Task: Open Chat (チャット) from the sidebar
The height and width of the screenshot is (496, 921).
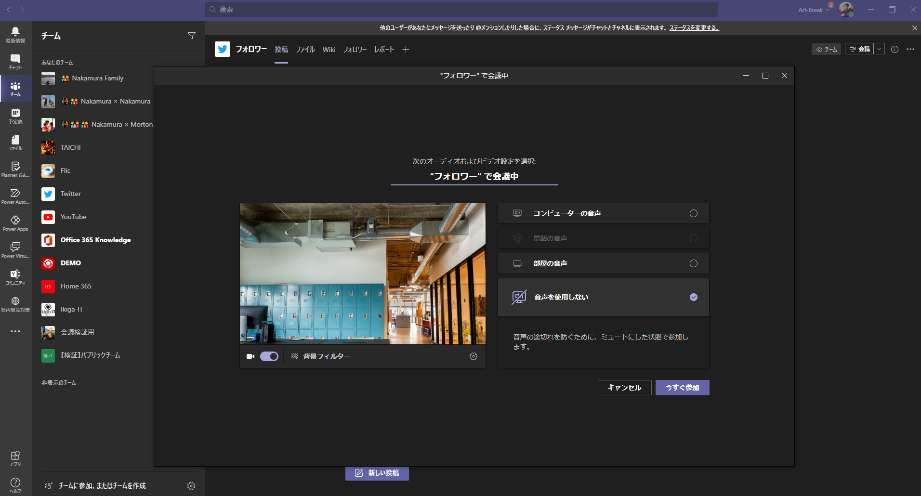Action: click(15, 62)
